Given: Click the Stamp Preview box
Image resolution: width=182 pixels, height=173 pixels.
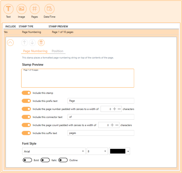Looking at the screenshot, I should 78,78.
